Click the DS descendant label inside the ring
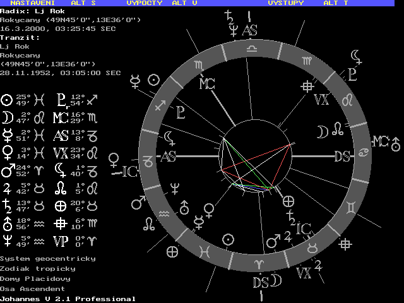The image size is (404, 303). (x=342, y=157)
